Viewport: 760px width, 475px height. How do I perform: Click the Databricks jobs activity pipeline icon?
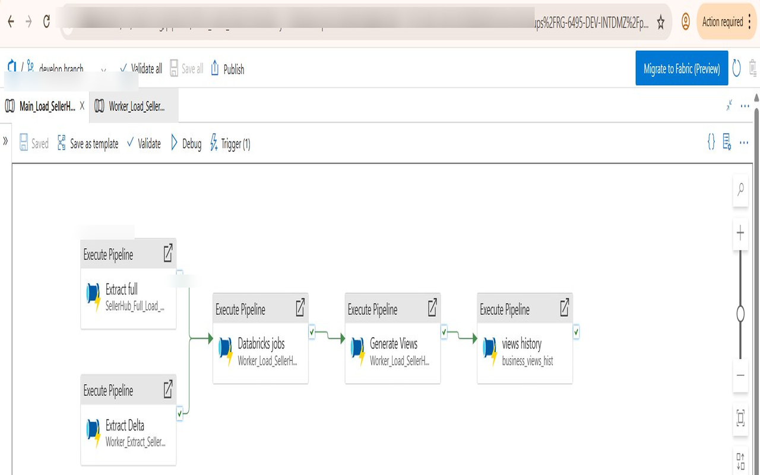coord(226,352)
